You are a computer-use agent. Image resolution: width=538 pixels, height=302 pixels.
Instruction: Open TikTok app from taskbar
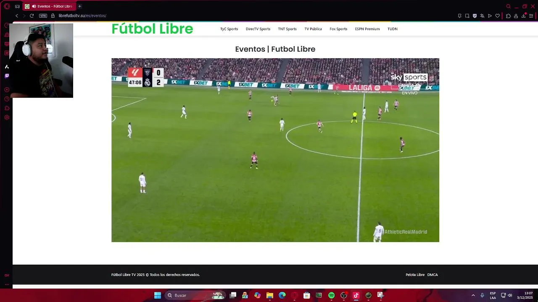pyautogui.click(x=356, y=295)
